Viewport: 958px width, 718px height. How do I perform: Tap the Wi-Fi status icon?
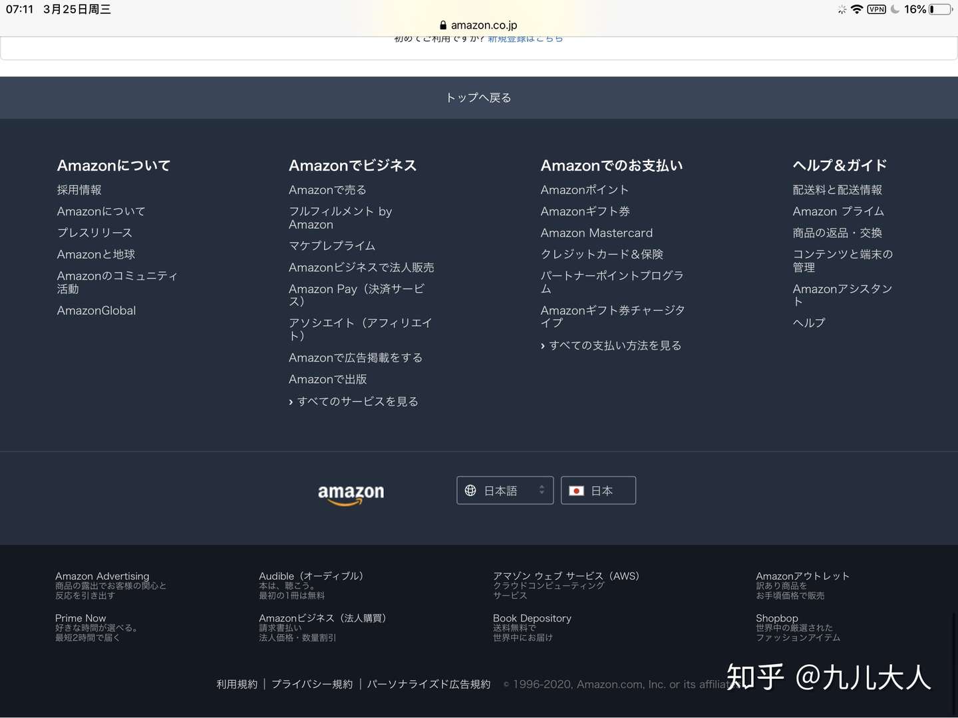[x=857, y=9]
